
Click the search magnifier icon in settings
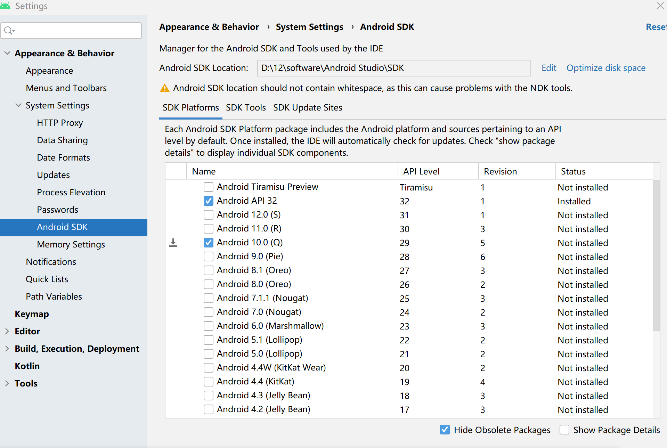(9, 31)
